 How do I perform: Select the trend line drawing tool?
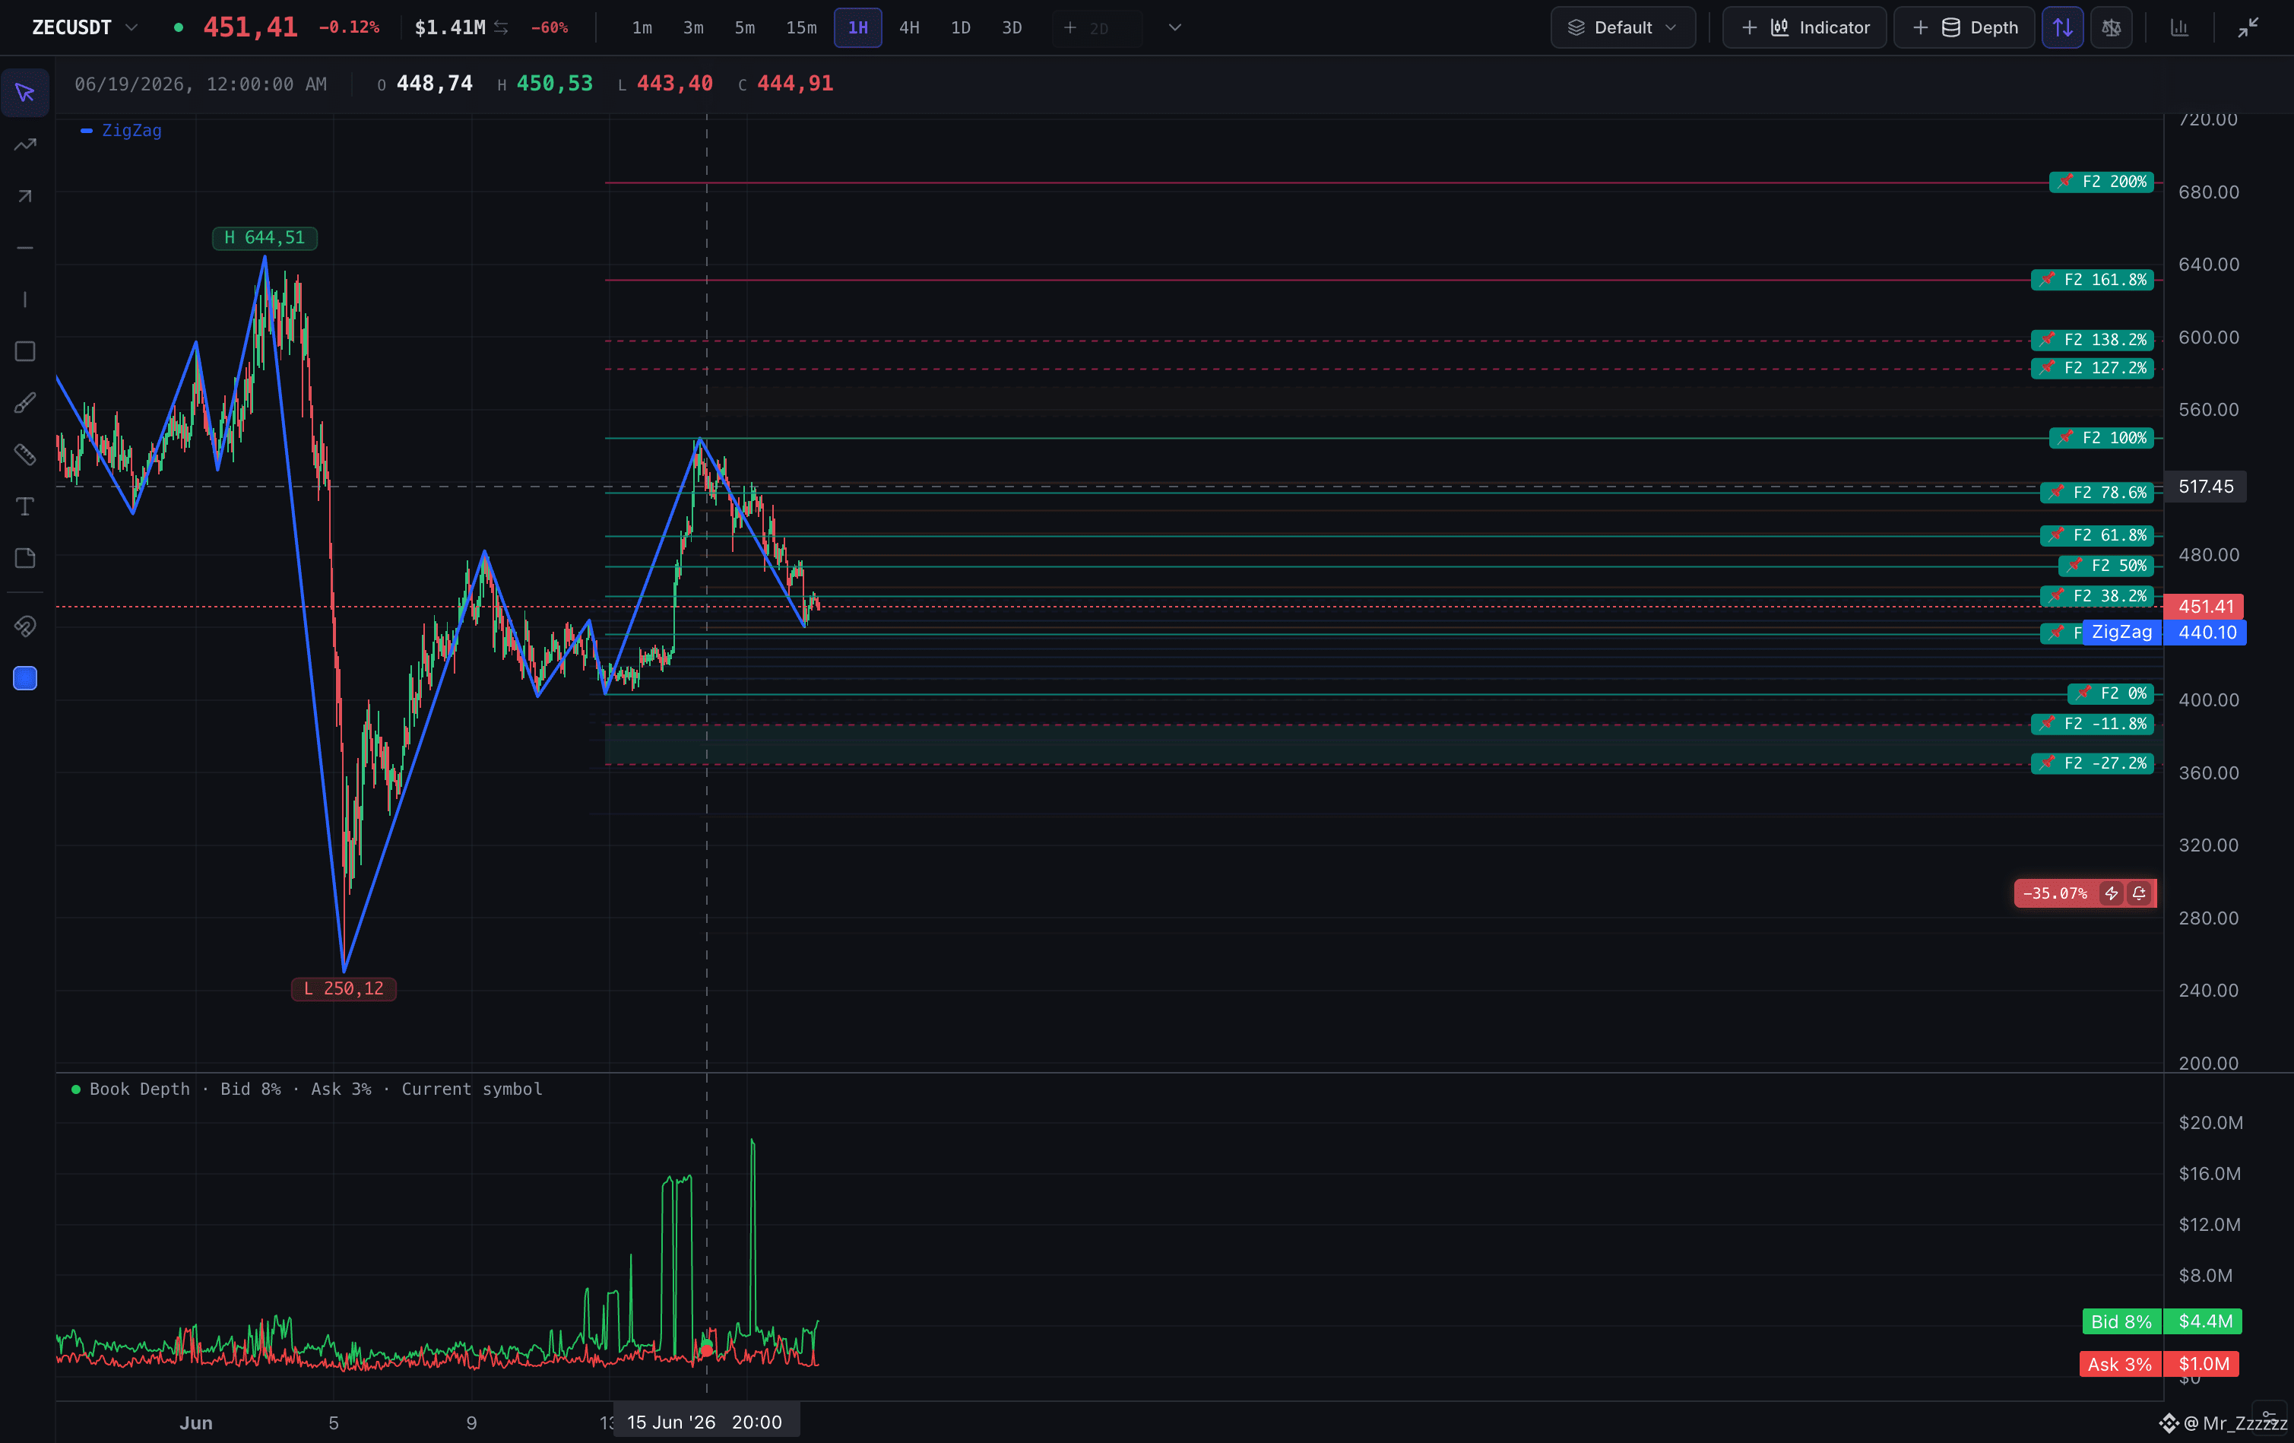click(x=25, y=145)
